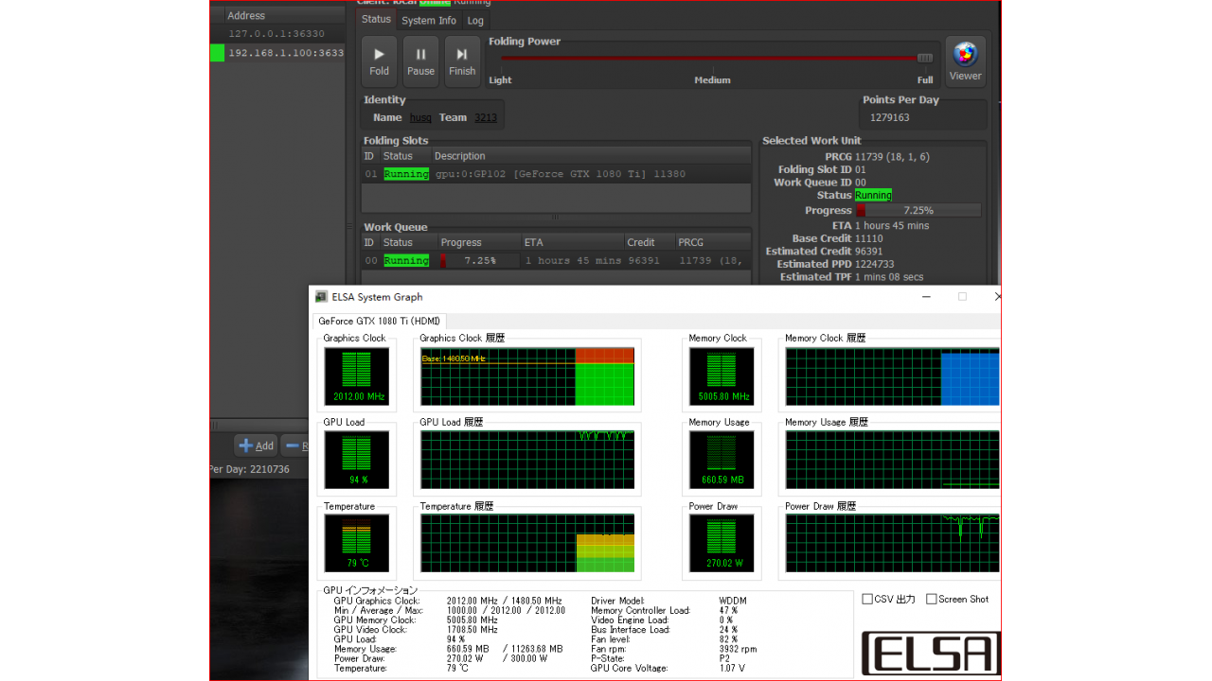This screenshot has height=681, width=1212.
Task: Click the Estimated Credit value 96391
Action: (869, 252)
